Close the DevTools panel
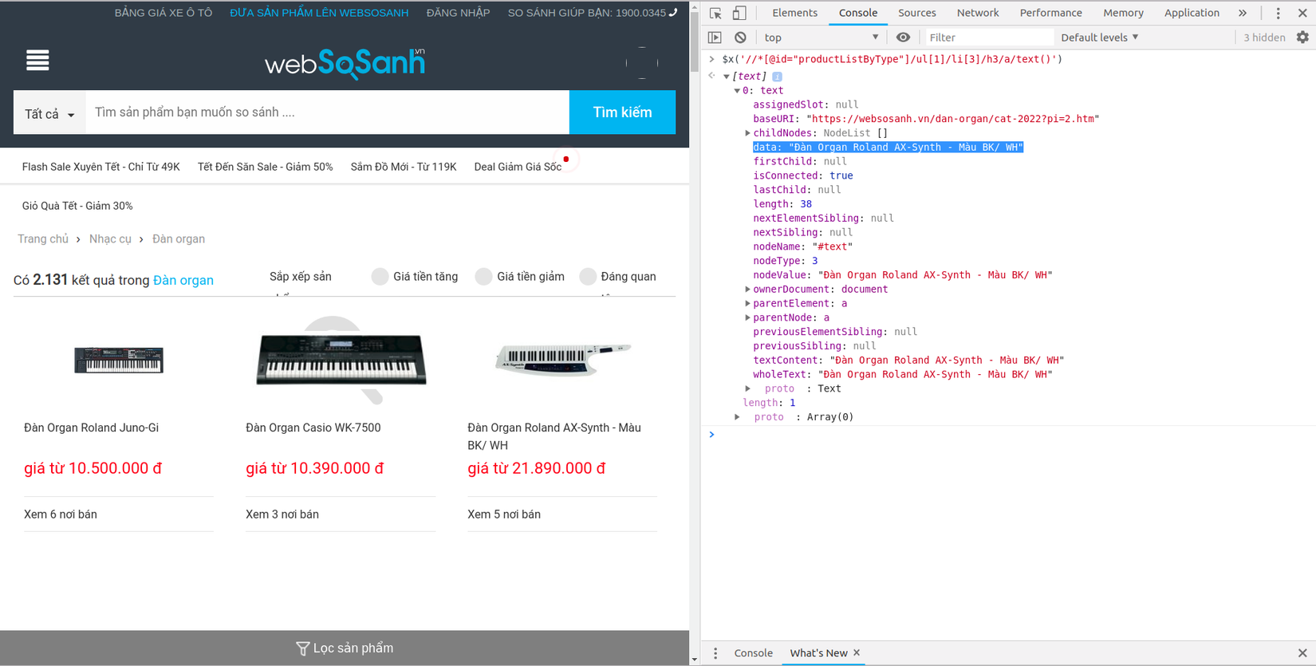 pyautogui.click(x=1302, y=13)
